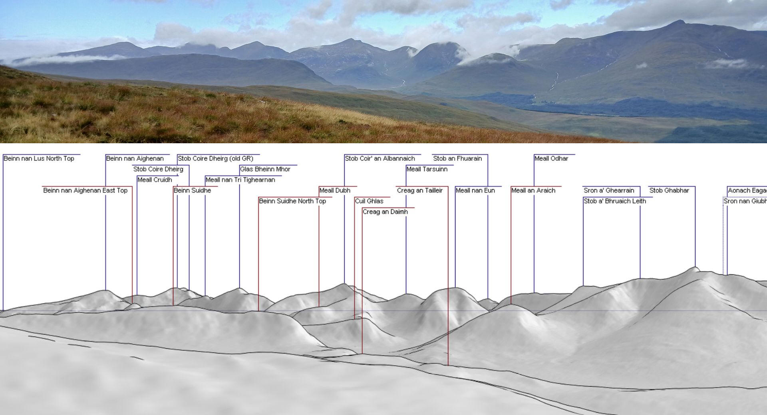This screenshot has width=767, height=415.
Task: Click the Beinn Suidhe North Top label
Action: click(292, 201)
